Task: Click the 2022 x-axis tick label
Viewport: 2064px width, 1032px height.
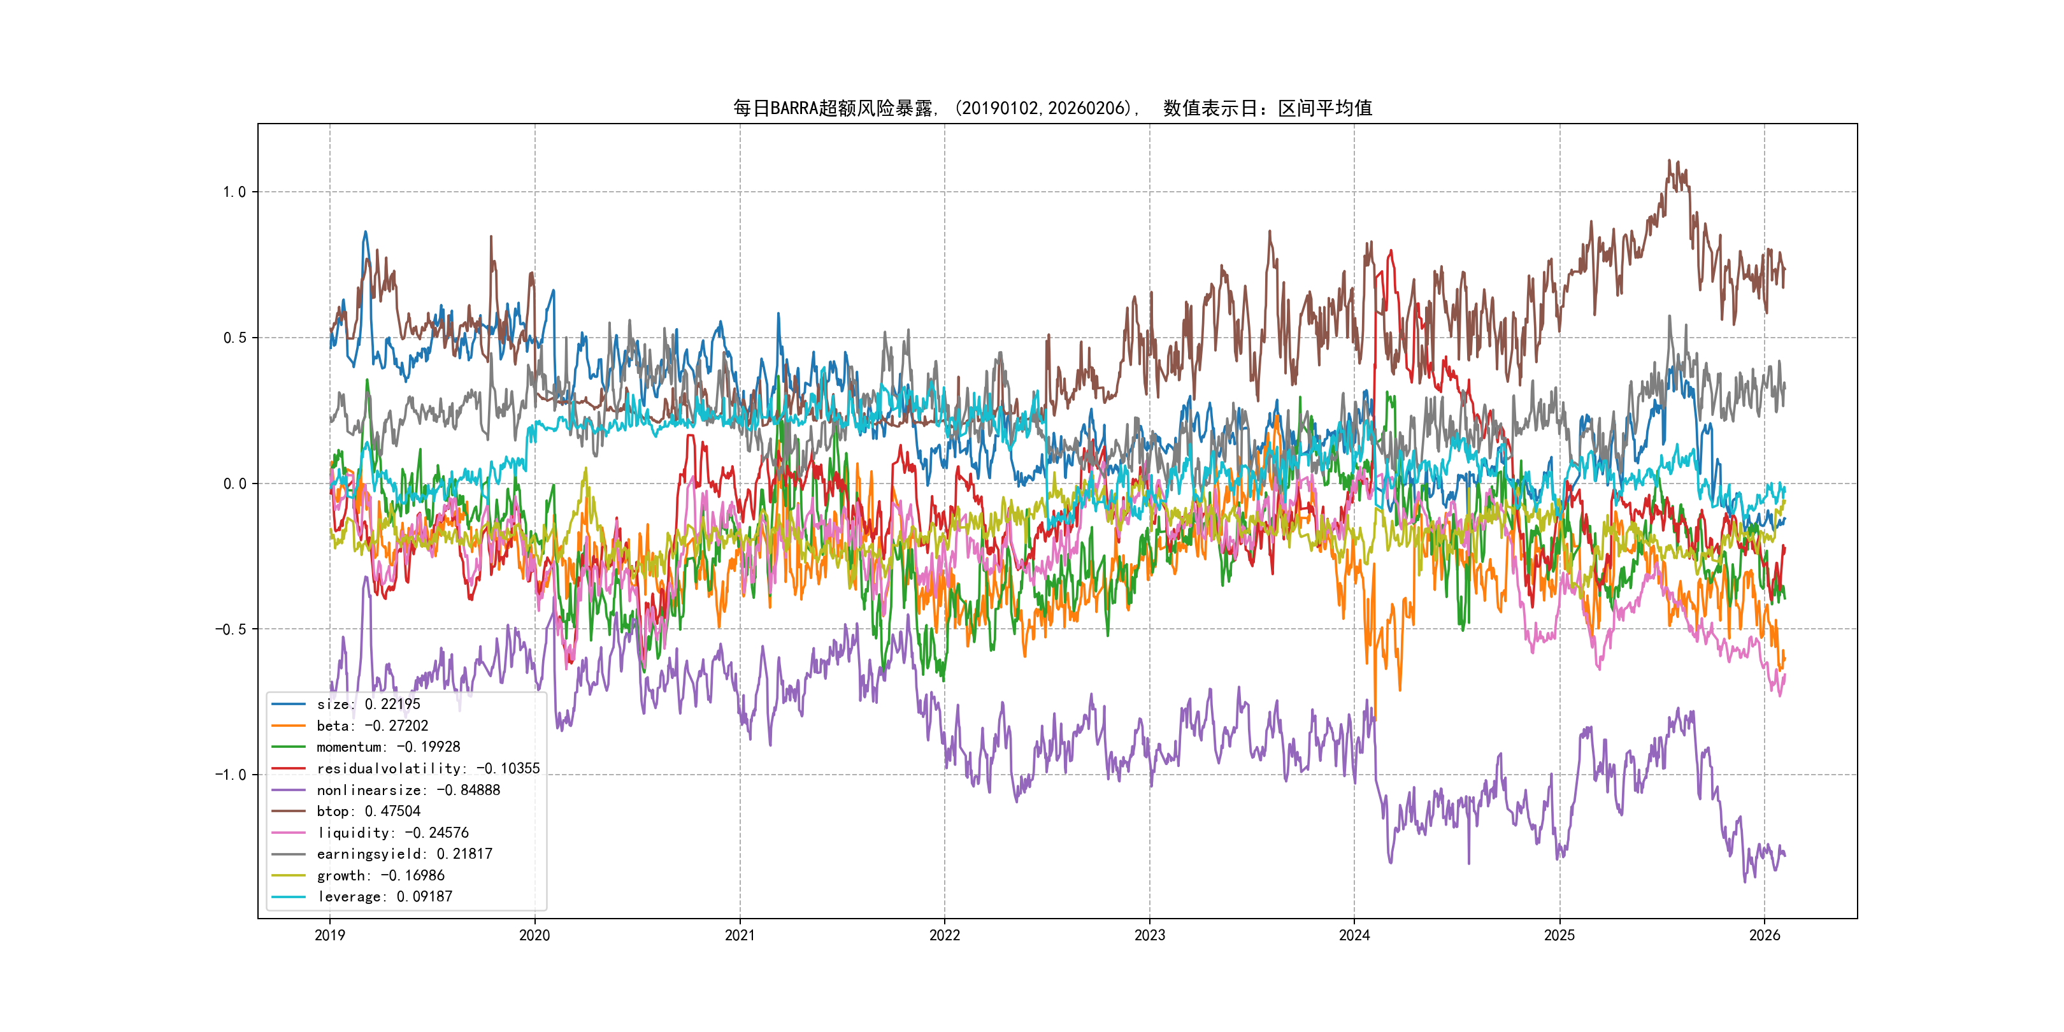Action: (x=944, y=935)
